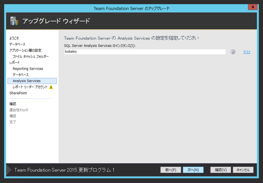Select データベース under レポート
The width and height of the screenshot is (263, 183).
tap(20, 75)
